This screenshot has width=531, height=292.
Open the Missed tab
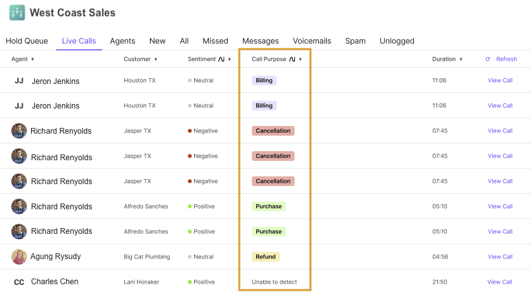click(x=215, y=41)
